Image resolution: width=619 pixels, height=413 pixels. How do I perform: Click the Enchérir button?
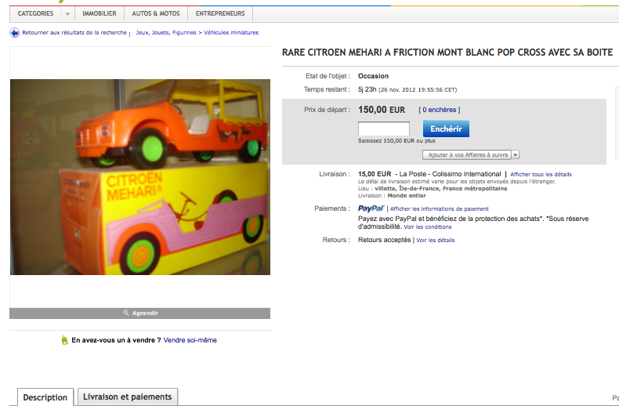click(446, 129)
